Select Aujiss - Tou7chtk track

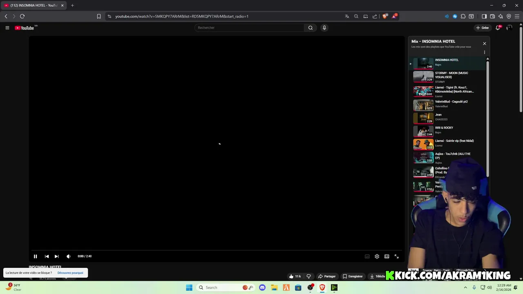448,158
